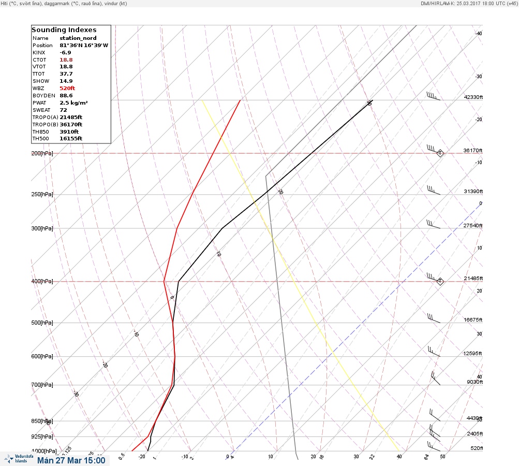
Task: Click the 700[hPa] pressure label
Action: click(x=42, y=385)
